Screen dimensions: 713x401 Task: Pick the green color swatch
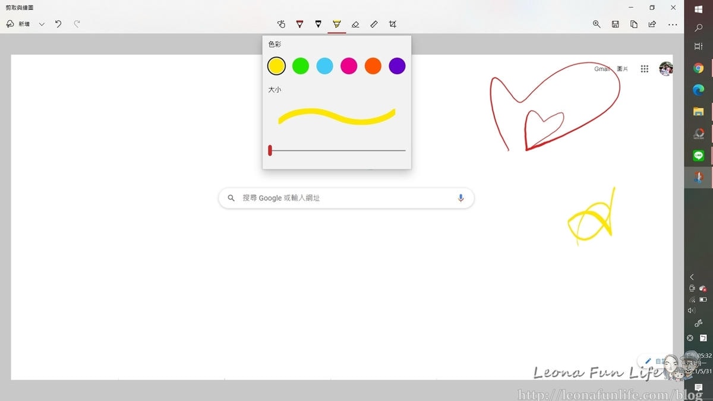[x=301, y=66]
